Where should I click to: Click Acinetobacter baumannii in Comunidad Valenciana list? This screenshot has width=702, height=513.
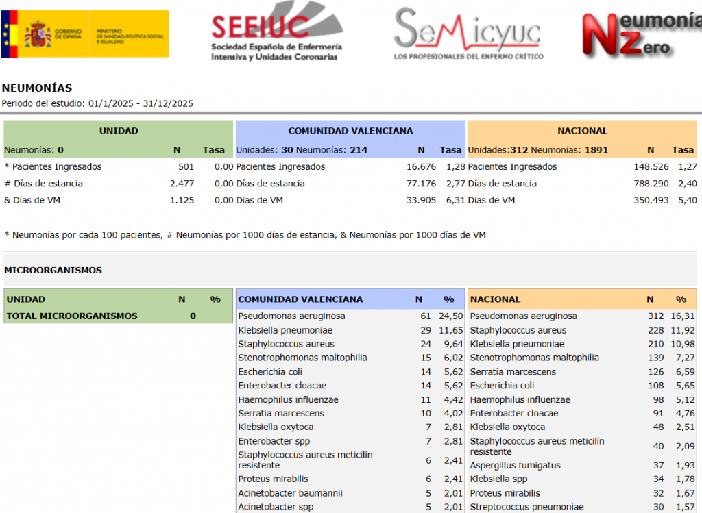click(290, 493)
